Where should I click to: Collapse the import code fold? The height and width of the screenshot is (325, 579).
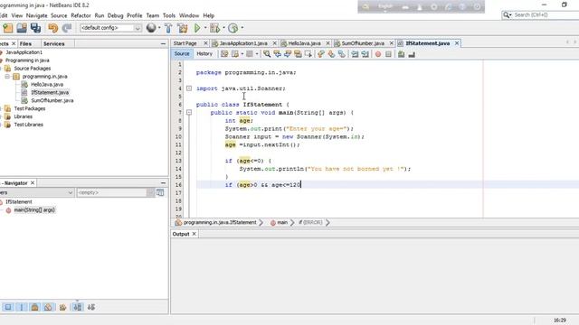tap(189, 88)
